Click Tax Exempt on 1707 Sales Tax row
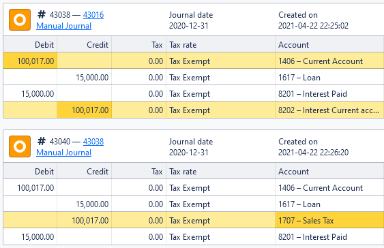The height and width of the screenshot is (248, 384). (190, 221)
